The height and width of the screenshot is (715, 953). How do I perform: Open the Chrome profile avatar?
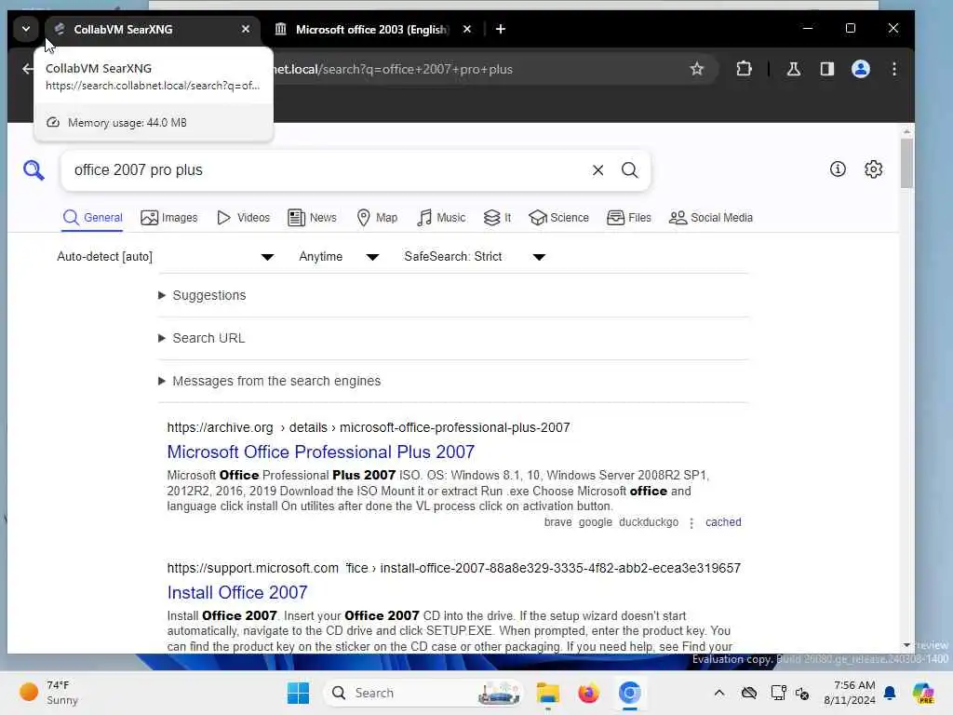(861, 69)
